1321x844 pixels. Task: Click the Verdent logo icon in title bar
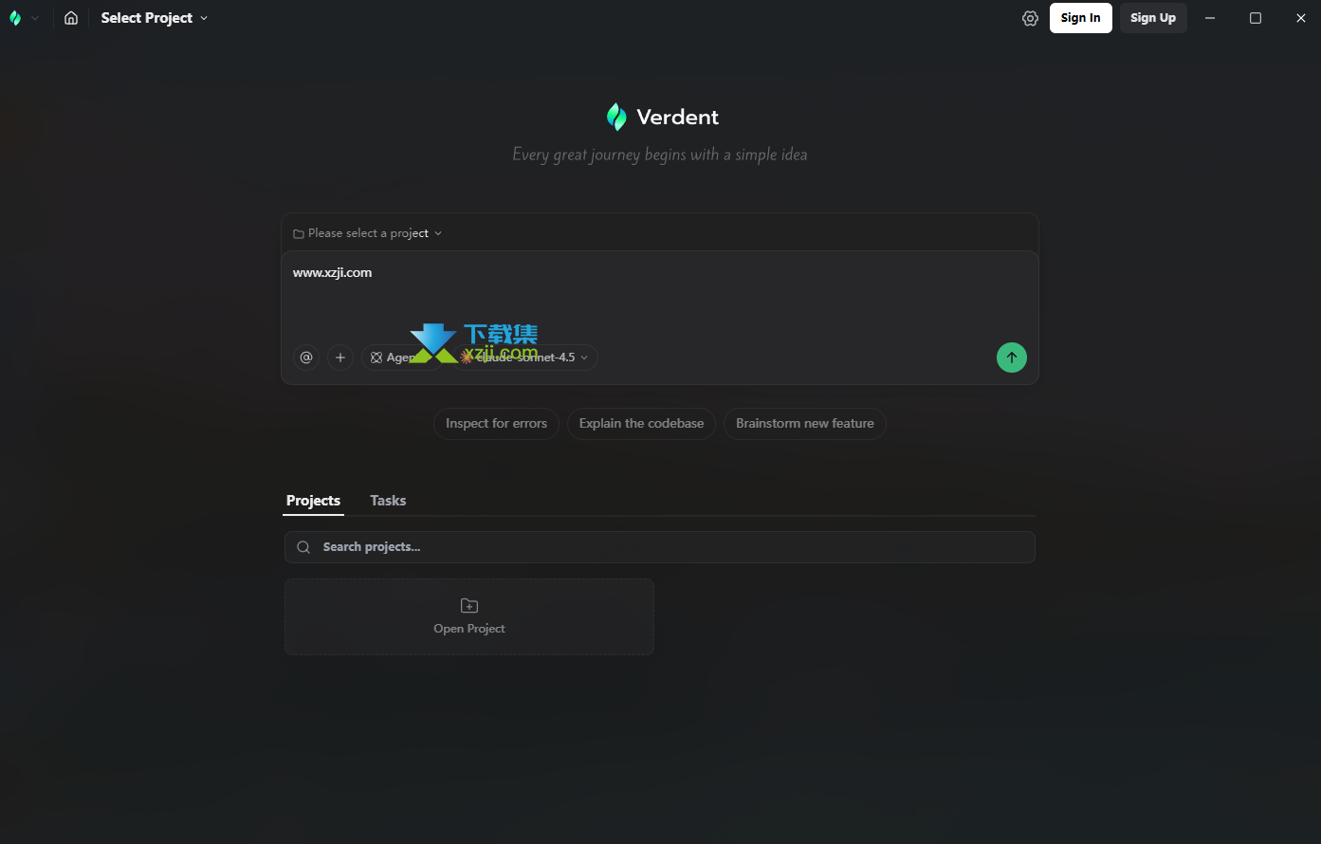coord(15,18)
